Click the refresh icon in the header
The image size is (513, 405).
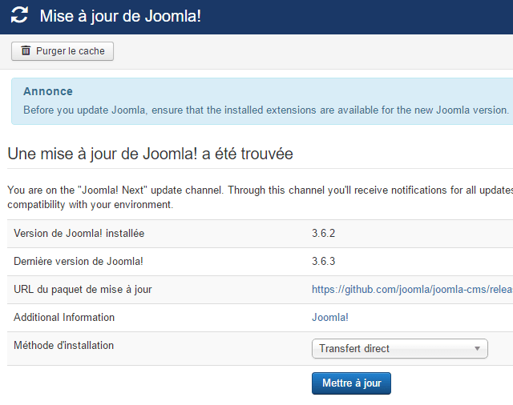[x=19, y=15]
